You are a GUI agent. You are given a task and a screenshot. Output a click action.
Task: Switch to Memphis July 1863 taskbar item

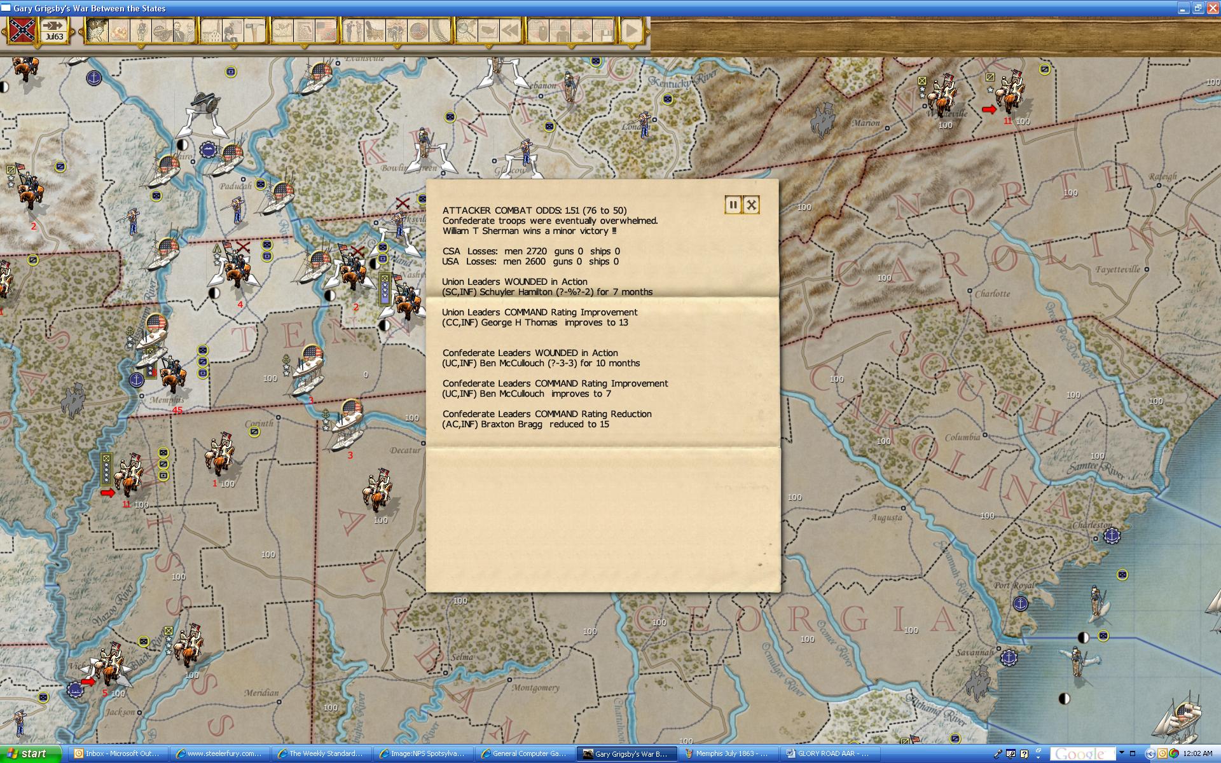pos(728,753)
